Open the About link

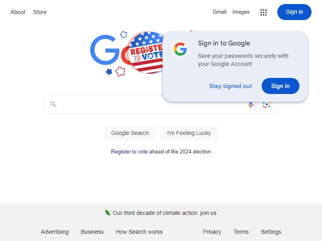tap(18, 12)
